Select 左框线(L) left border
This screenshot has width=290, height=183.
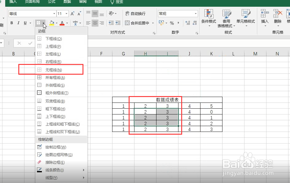[x=61, y=54]
